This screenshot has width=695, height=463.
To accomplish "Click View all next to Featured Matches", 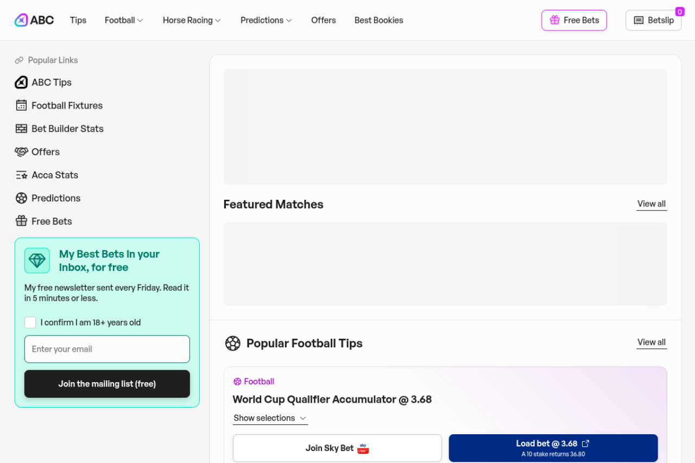I will click(x=651, y=204).
